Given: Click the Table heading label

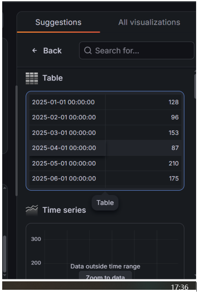Looking at the screenshot, I should point(53,78).
